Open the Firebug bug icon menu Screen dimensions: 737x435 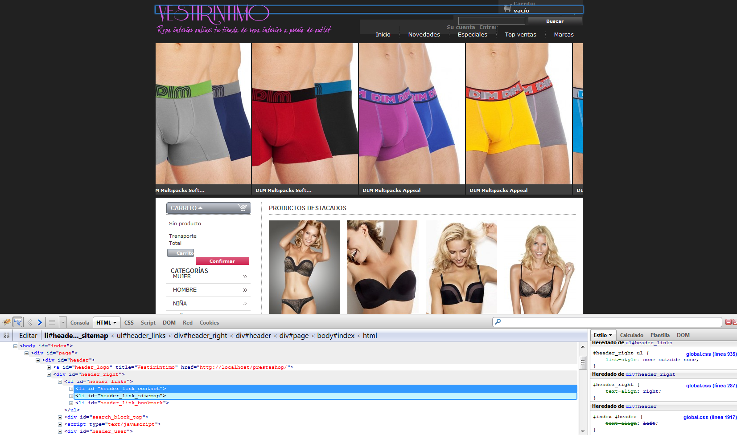pos(7,322)
